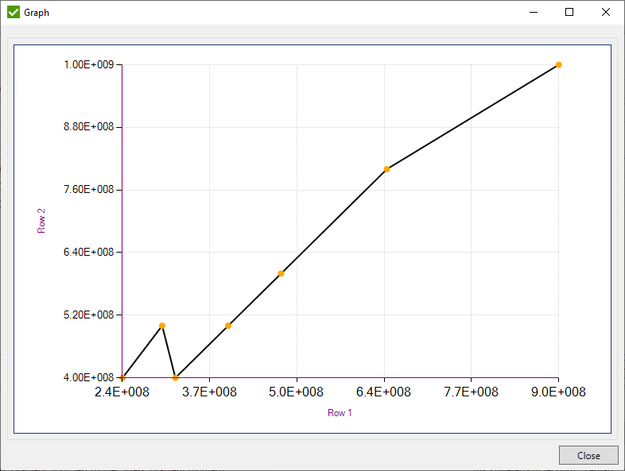The width and height of the screenshot is (625, 471).
Task: Click the green checkmark app icon
Action: (x=13, y=13)
